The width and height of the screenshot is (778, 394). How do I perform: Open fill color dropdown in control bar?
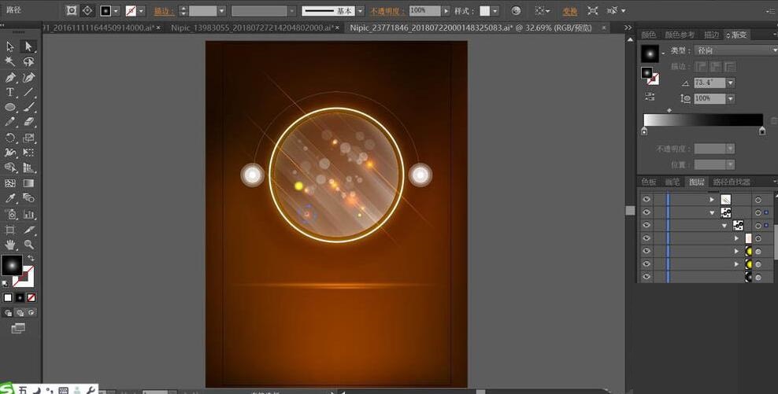click(117, 11)
